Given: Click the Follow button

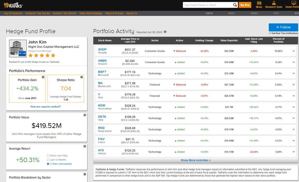Looking at the screenshot, I should [283, 27].
